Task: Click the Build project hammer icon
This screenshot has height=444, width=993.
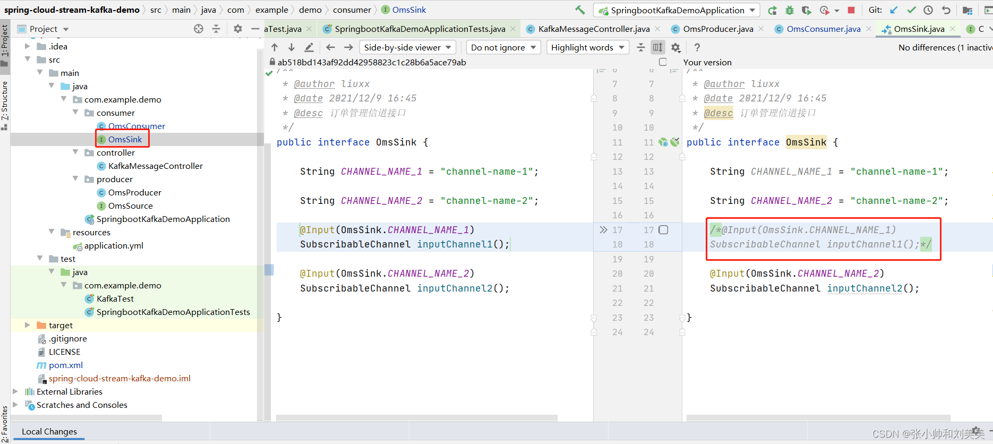Action: coord(580,10)
